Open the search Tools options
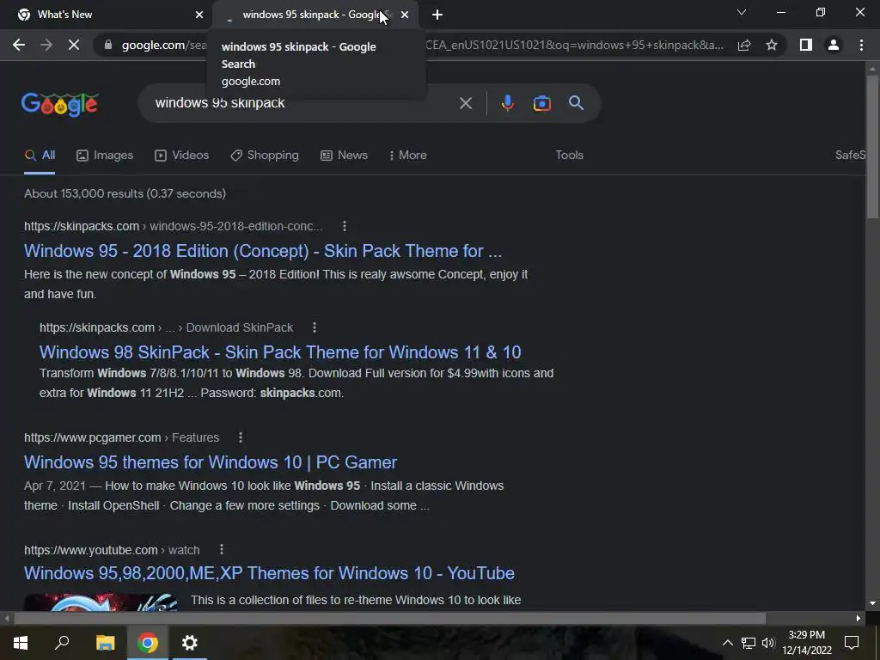The width and height of the screenshot is (880, 660). pos(569,156)
